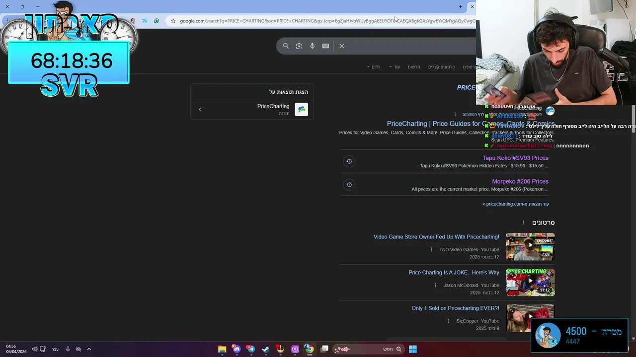
Task: Expand the עוד more dropdown
Action: [395, 67]
